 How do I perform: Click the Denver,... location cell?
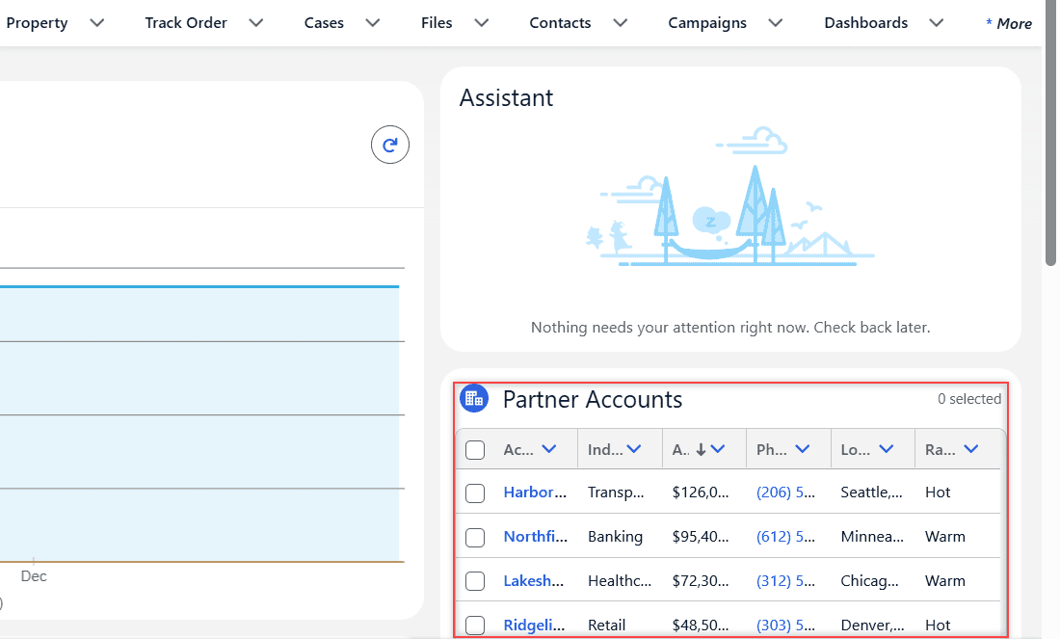[x=872, y=625]
